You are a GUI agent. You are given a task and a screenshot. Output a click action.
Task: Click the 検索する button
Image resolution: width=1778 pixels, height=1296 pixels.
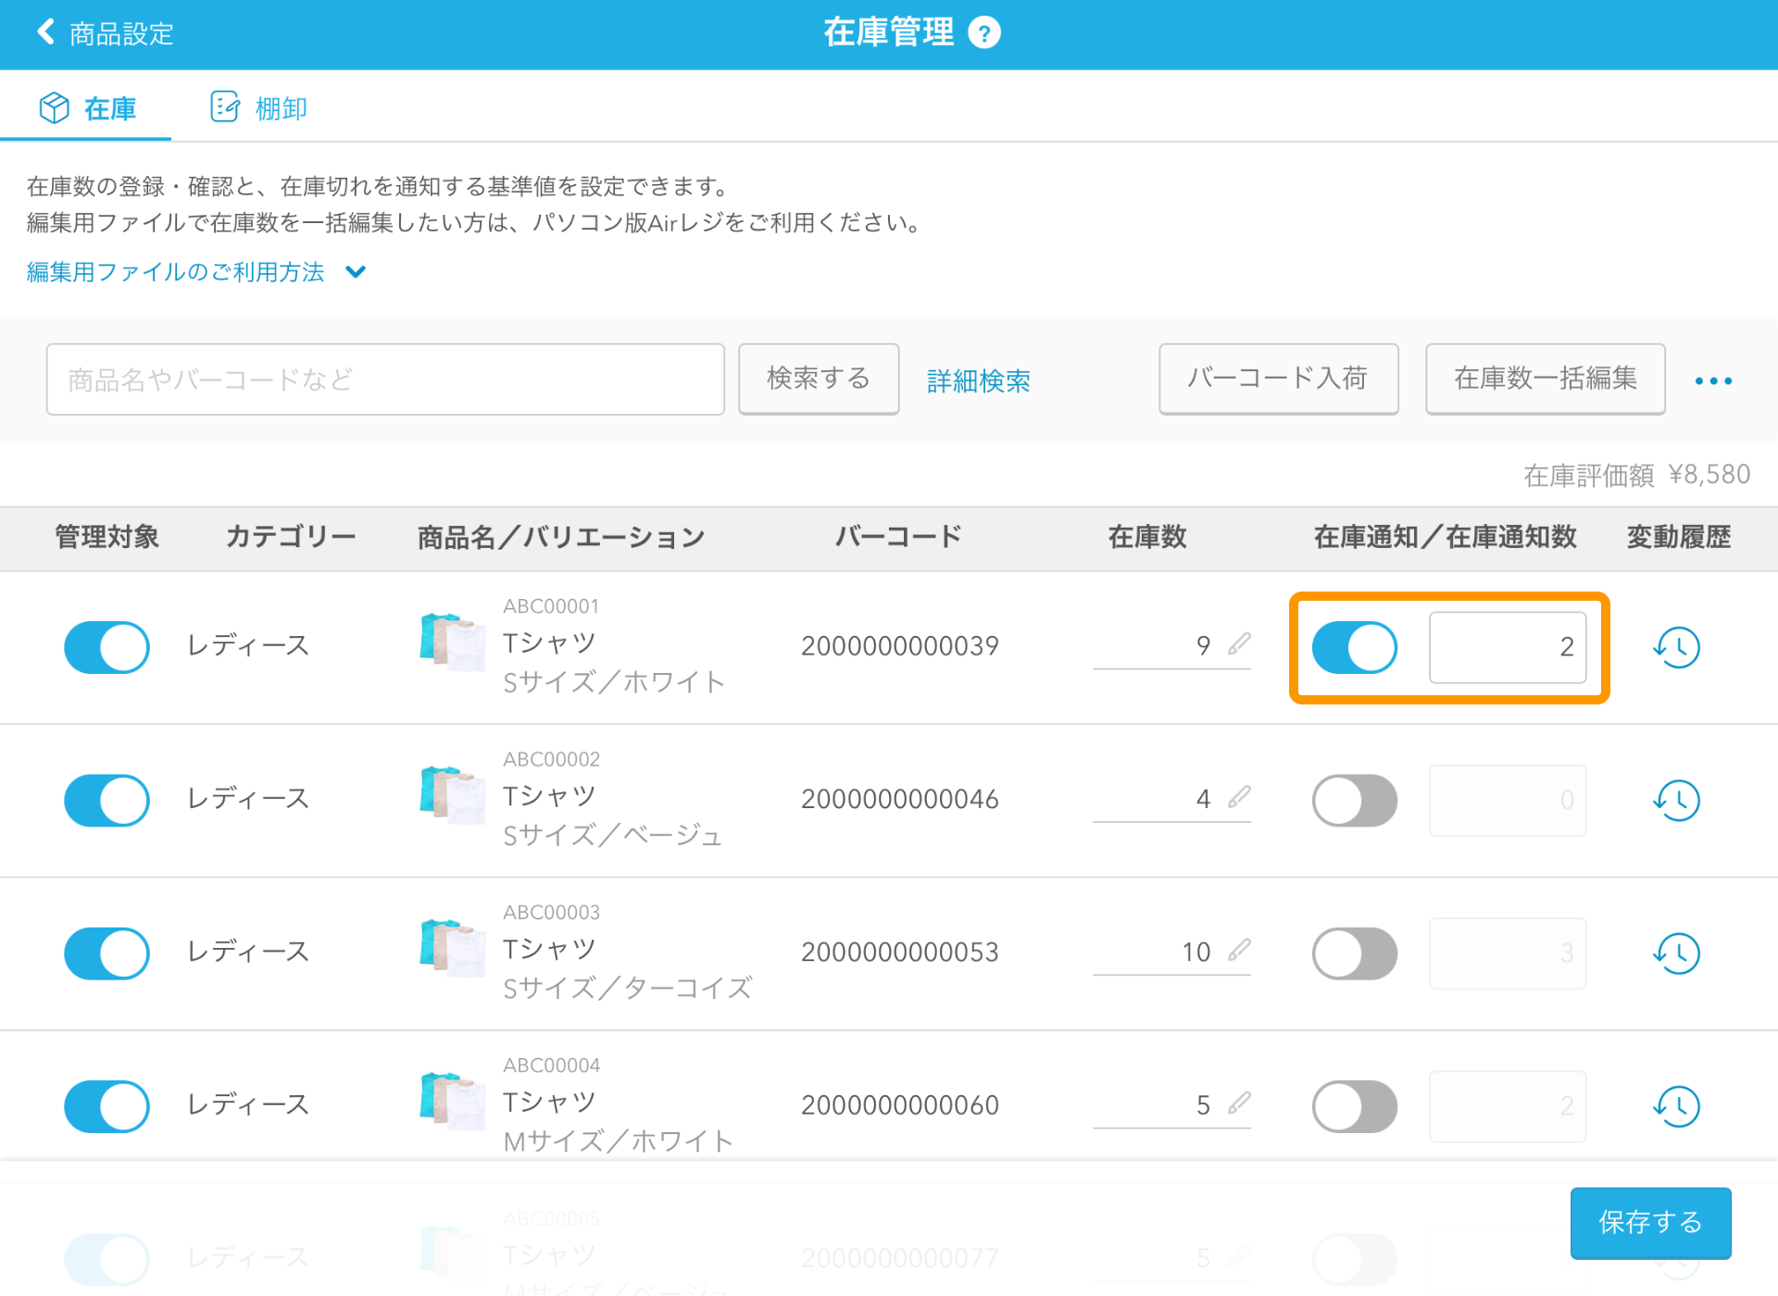coord(819,379)
